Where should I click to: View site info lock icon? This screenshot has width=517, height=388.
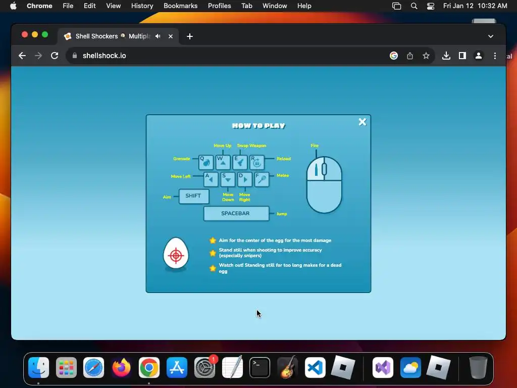[75, 56]
